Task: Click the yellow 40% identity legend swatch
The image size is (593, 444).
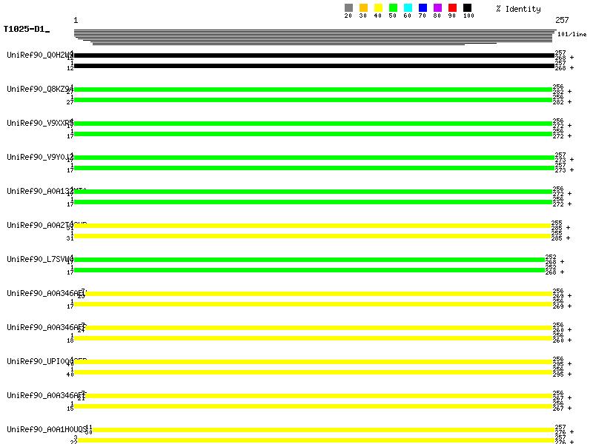Action: pyautogui.click(x=378, y=7)
